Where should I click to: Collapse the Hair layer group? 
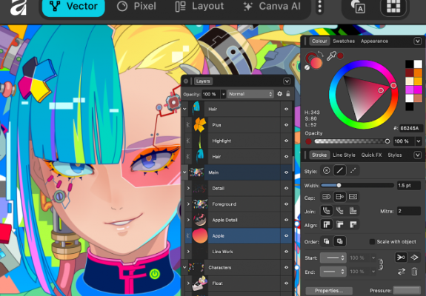pyautogui.click(x=184, y=109)
